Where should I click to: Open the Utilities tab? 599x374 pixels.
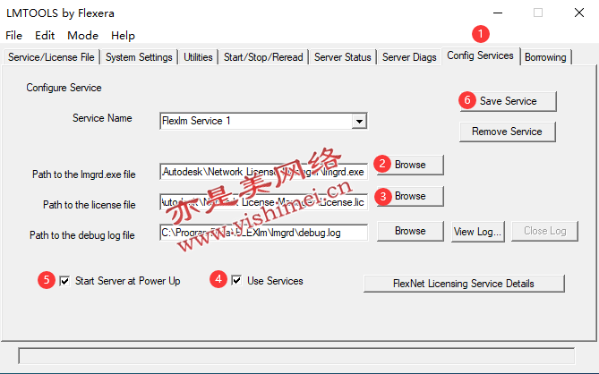pyautogui.click(x=198, y=57)
